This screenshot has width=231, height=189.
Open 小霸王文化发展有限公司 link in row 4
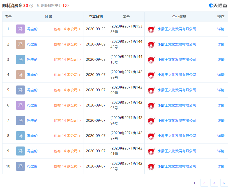177,75
